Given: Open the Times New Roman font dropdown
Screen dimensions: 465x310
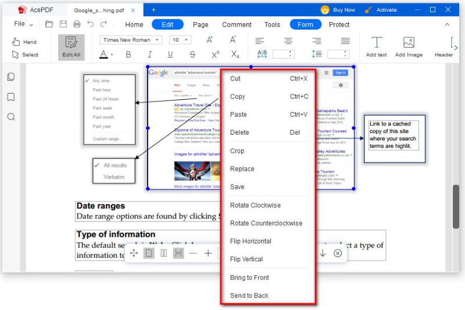Looking at the screenshot, I should pyautogui.click(x=131, y=40).
